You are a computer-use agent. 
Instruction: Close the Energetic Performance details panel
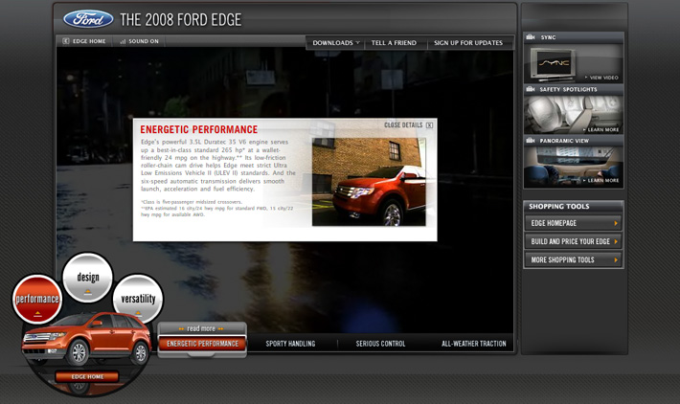409,124
